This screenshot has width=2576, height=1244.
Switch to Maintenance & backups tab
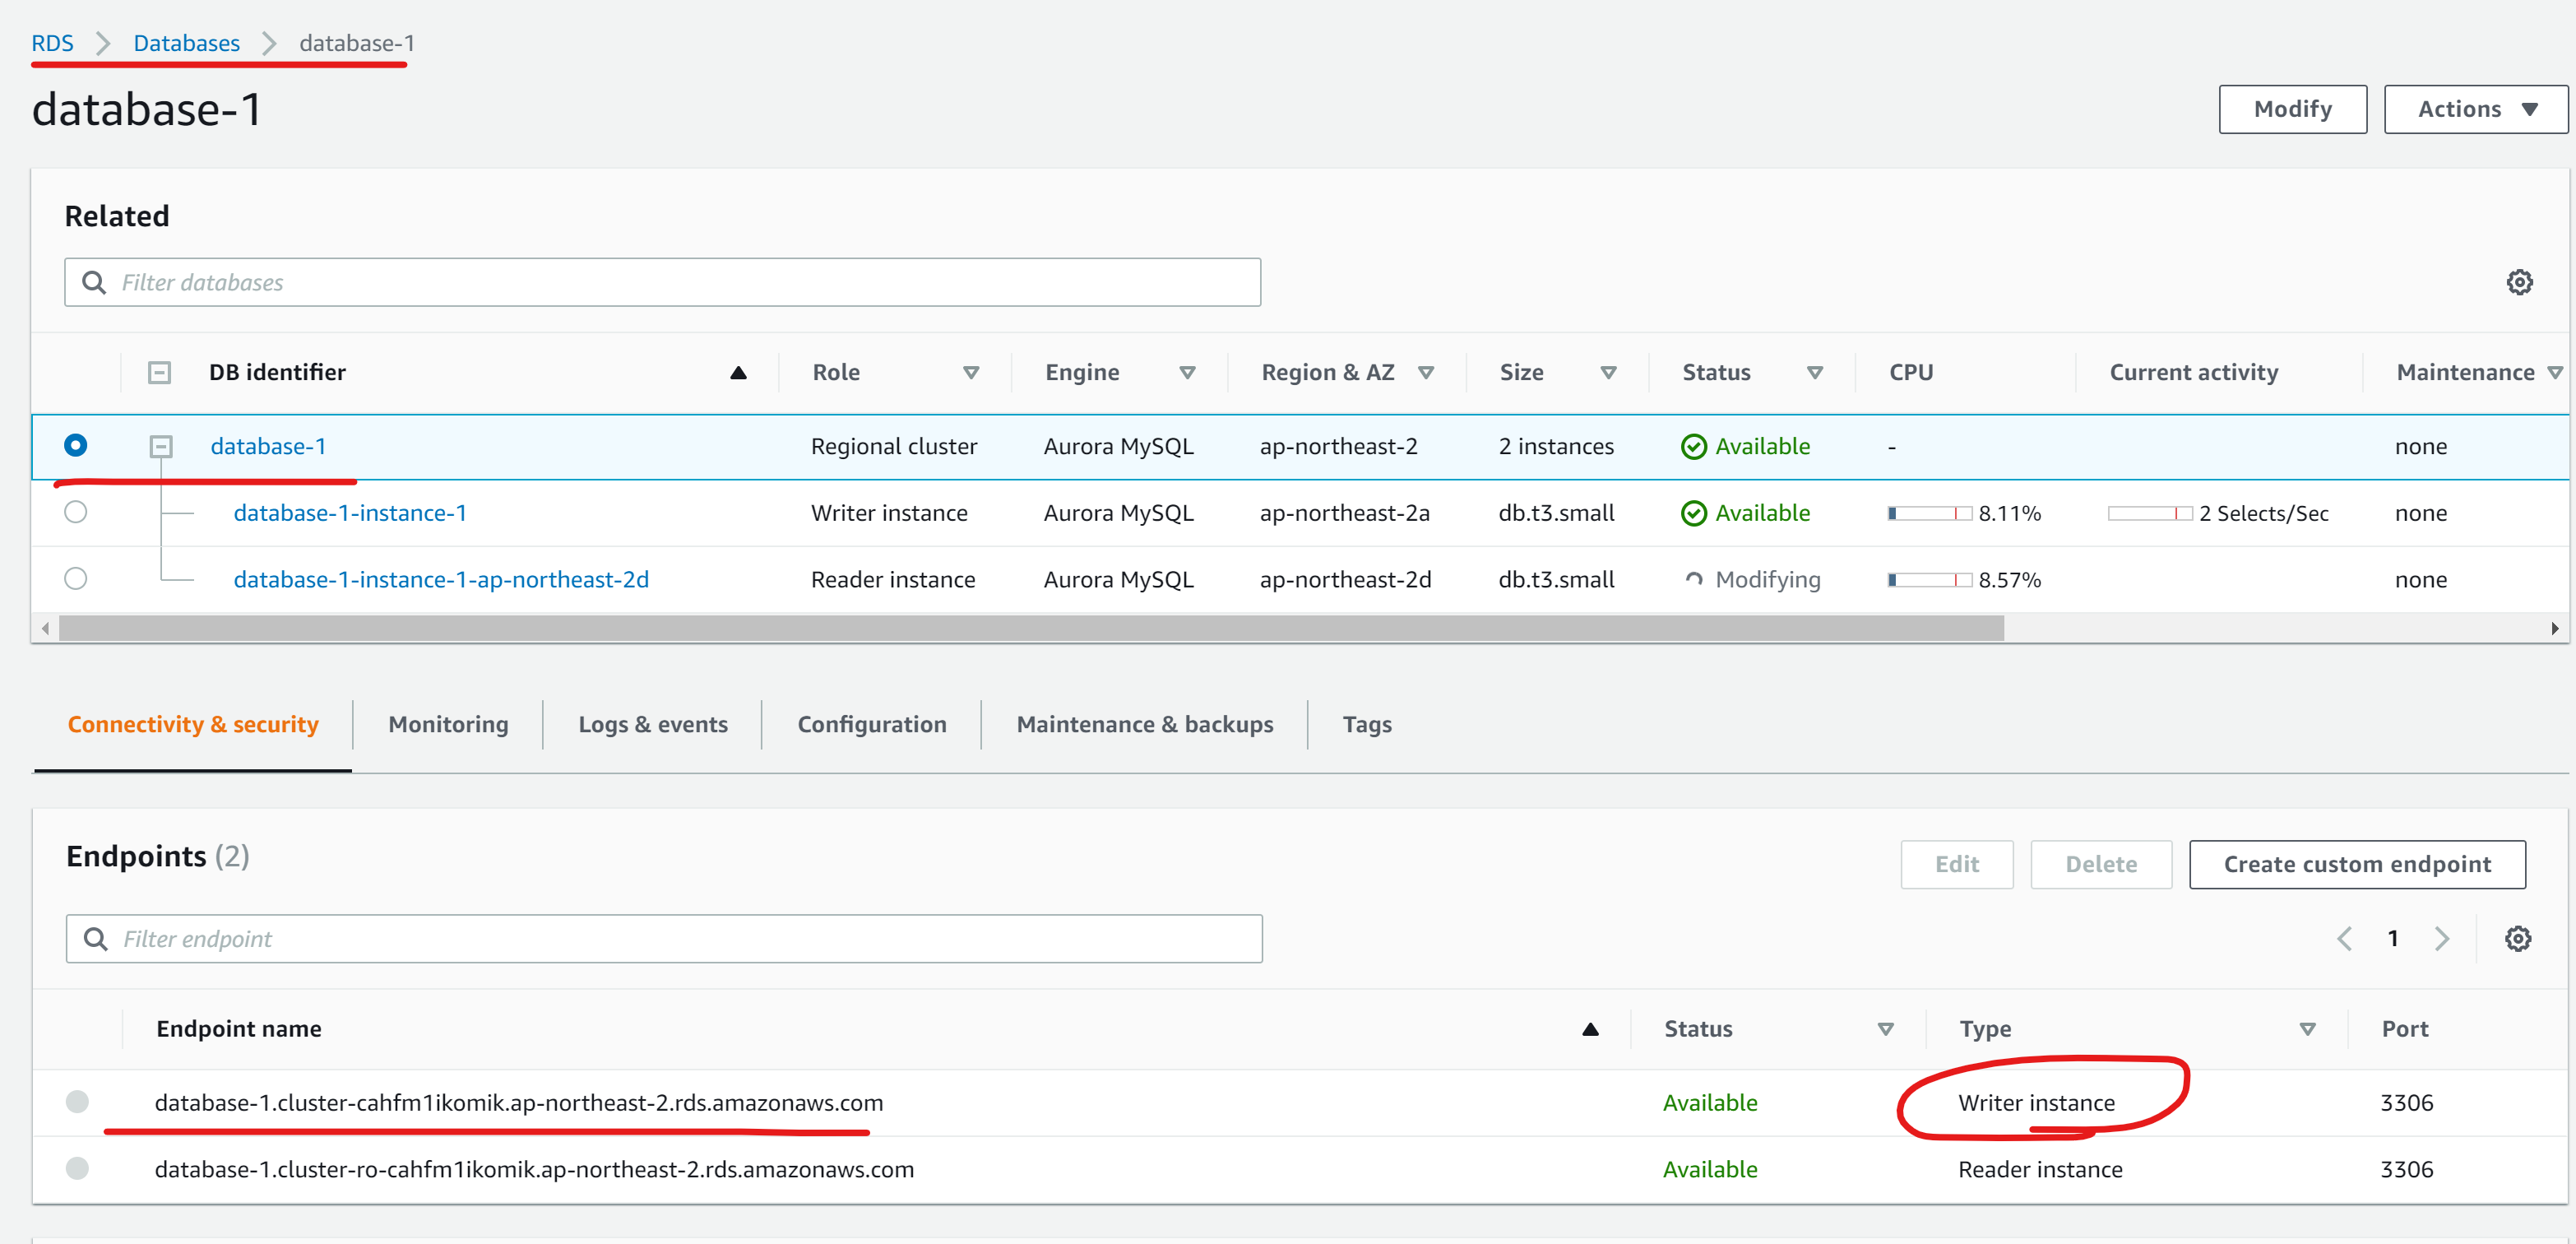1145,724
